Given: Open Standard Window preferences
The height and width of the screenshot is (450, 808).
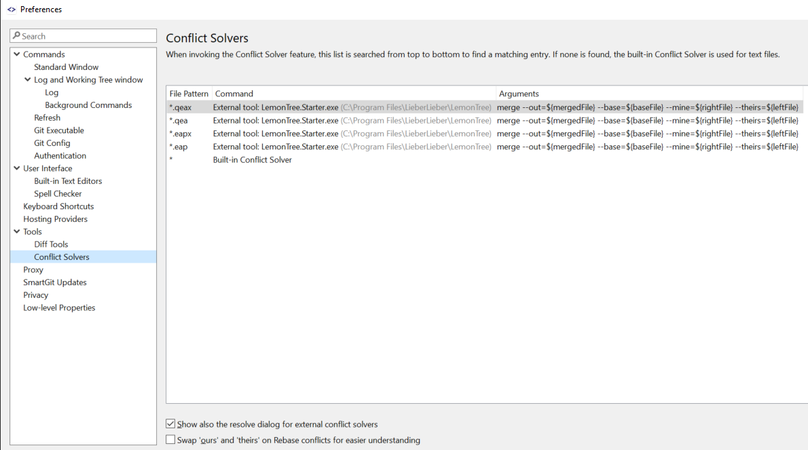Looking at the screenshot, I should click(x=66, y=67).
